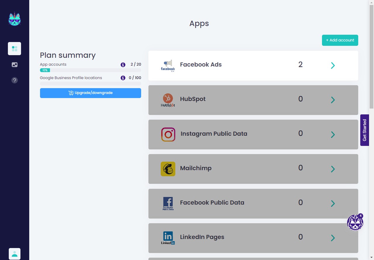Click the Mailchimp monkey logo
The image size is (374, 260).
[168, 169]
